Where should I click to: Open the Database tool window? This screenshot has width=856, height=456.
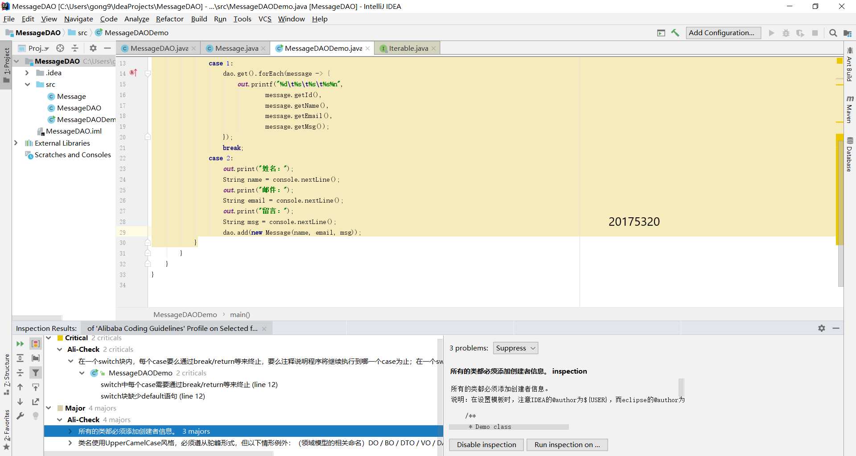tap(849, 155)
